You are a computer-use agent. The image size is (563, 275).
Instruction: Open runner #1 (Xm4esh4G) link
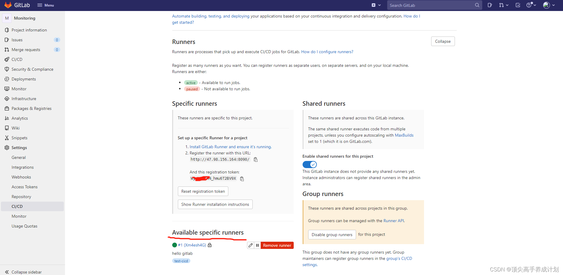click(192, 245)
